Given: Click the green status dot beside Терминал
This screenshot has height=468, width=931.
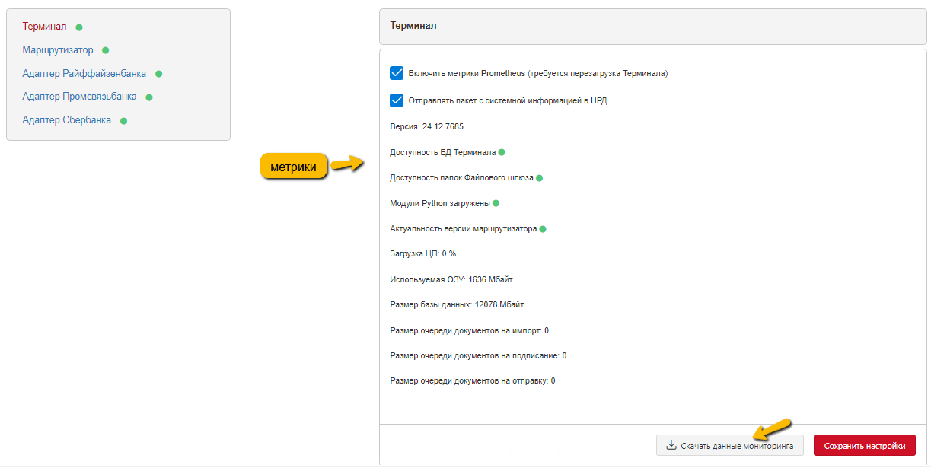Looking at the screenshot, I should click(79, 27).
